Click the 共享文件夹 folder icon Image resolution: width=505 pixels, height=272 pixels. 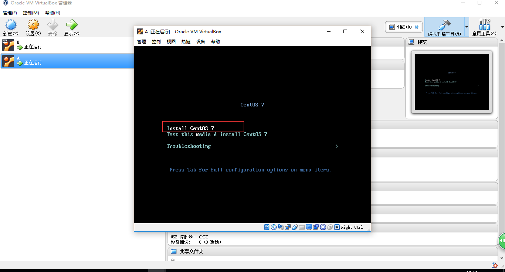point(173,251)
